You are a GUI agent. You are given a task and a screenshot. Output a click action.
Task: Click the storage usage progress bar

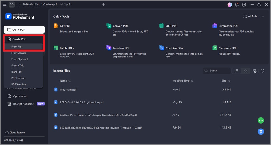click(24, 137)
